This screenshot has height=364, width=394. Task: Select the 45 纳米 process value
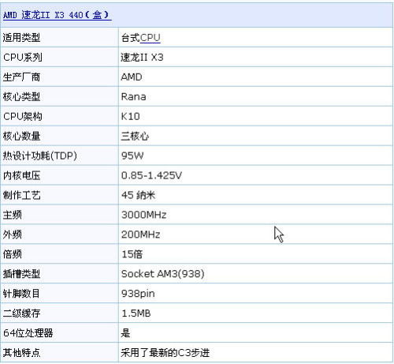138,195
